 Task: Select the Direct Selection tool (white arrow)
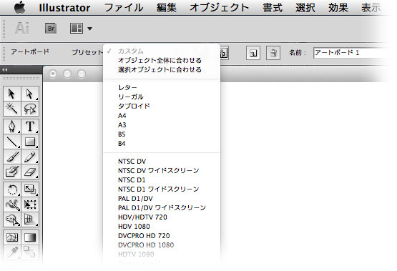(30, 94)
